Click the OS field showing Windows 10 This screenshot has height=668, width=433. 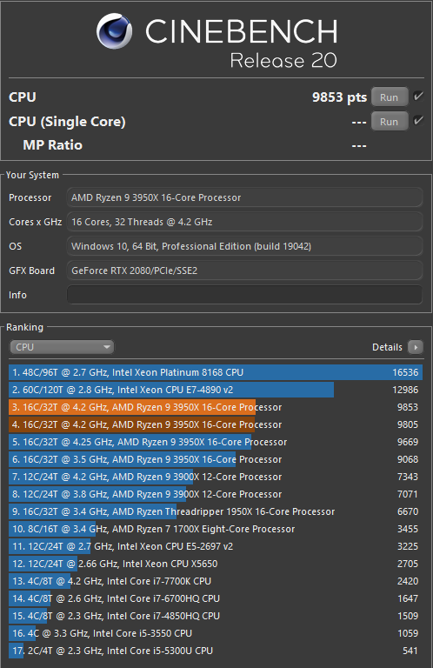coord(244,246)
